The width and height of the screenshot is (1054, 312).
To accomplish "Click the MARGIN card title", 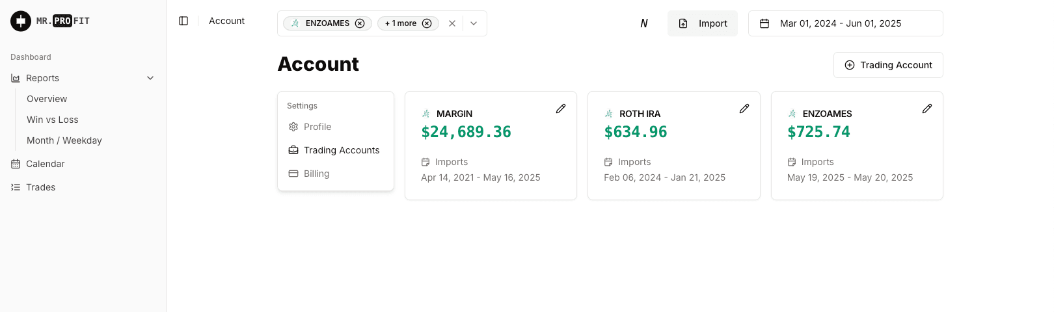I will [454, 114].
